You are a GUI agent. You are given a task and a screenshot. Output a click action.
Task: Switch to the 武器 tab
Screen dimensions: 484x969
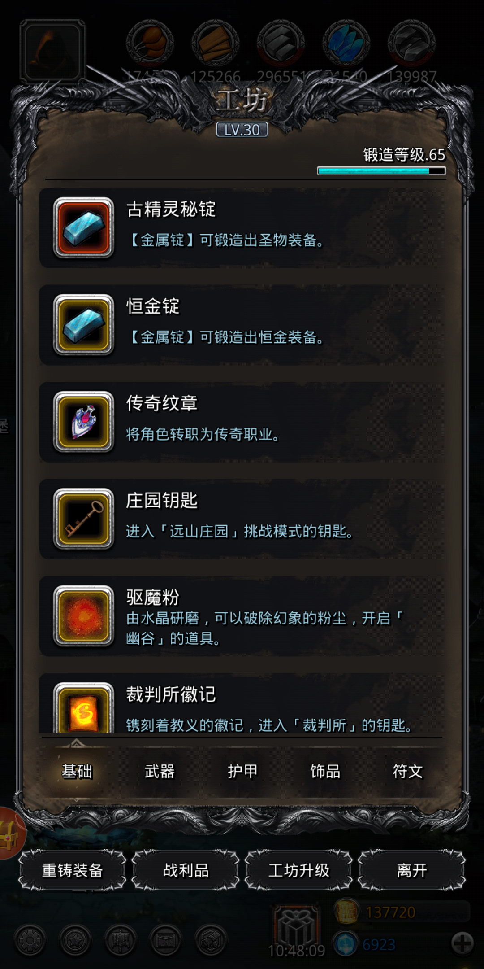pyautogui.click(x=160, y=772)
